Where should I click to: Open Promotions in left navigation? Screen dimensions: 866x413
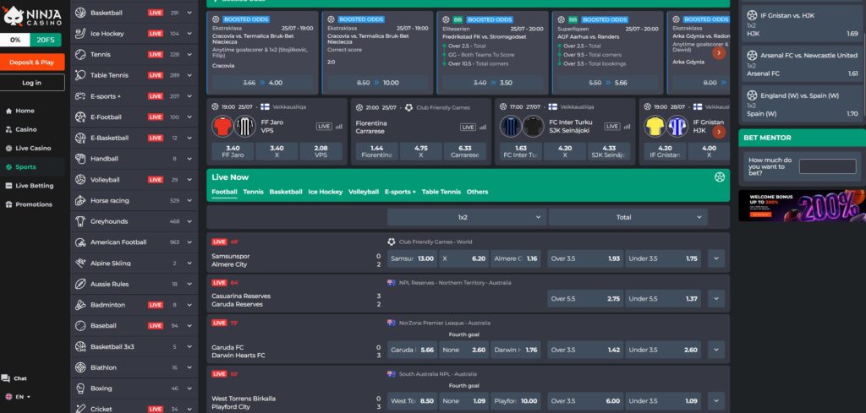click(32, 204)
